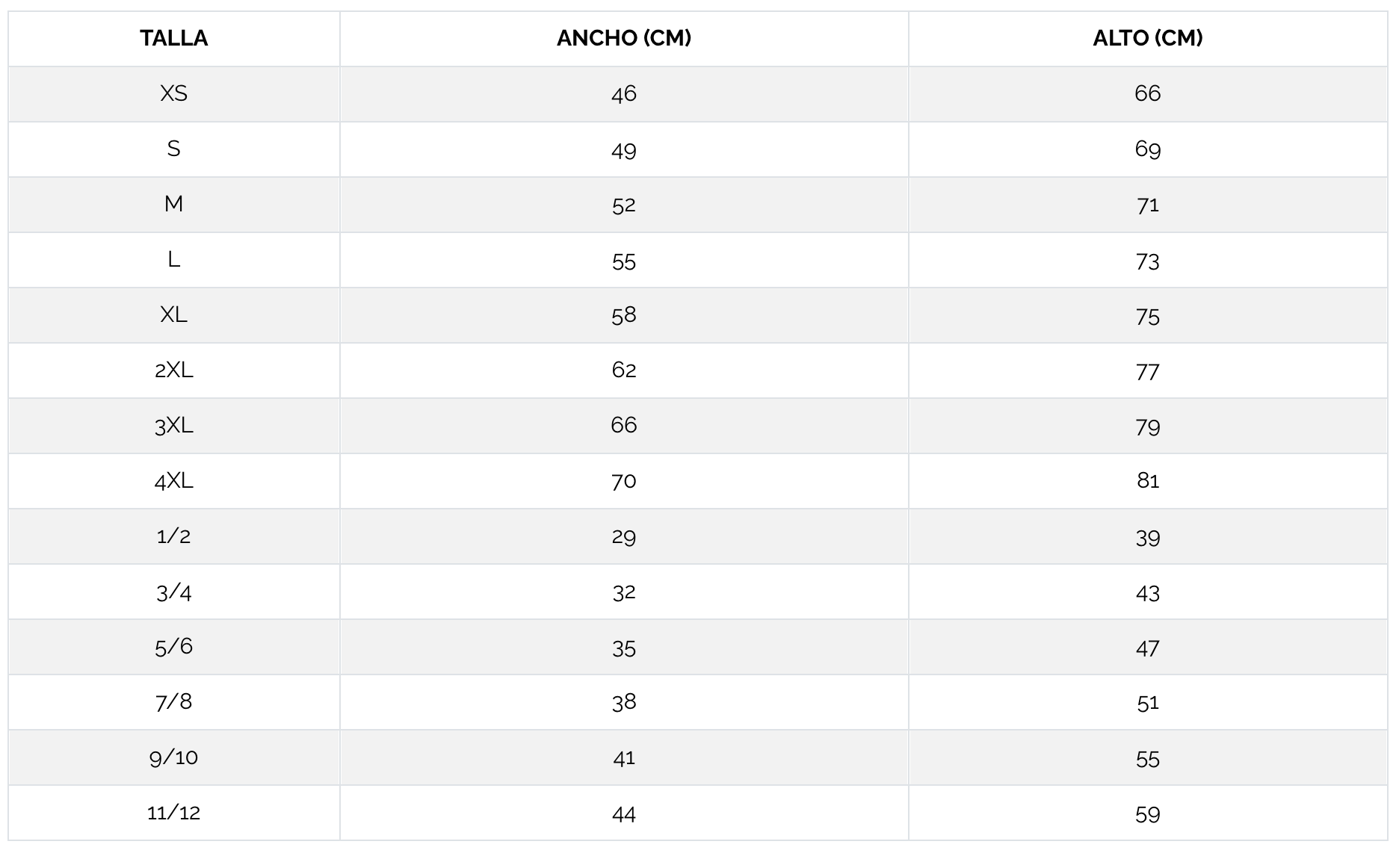
Task: Click the TALLA column header
Action: [x=173, y=38]
